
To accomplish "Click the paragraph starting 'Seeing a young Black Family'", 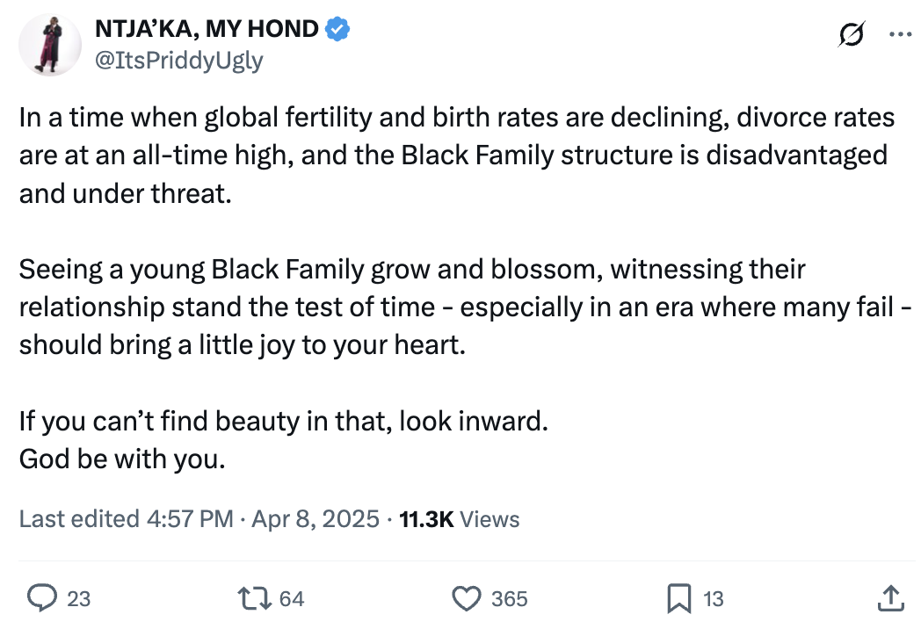I will coord(465,307).
